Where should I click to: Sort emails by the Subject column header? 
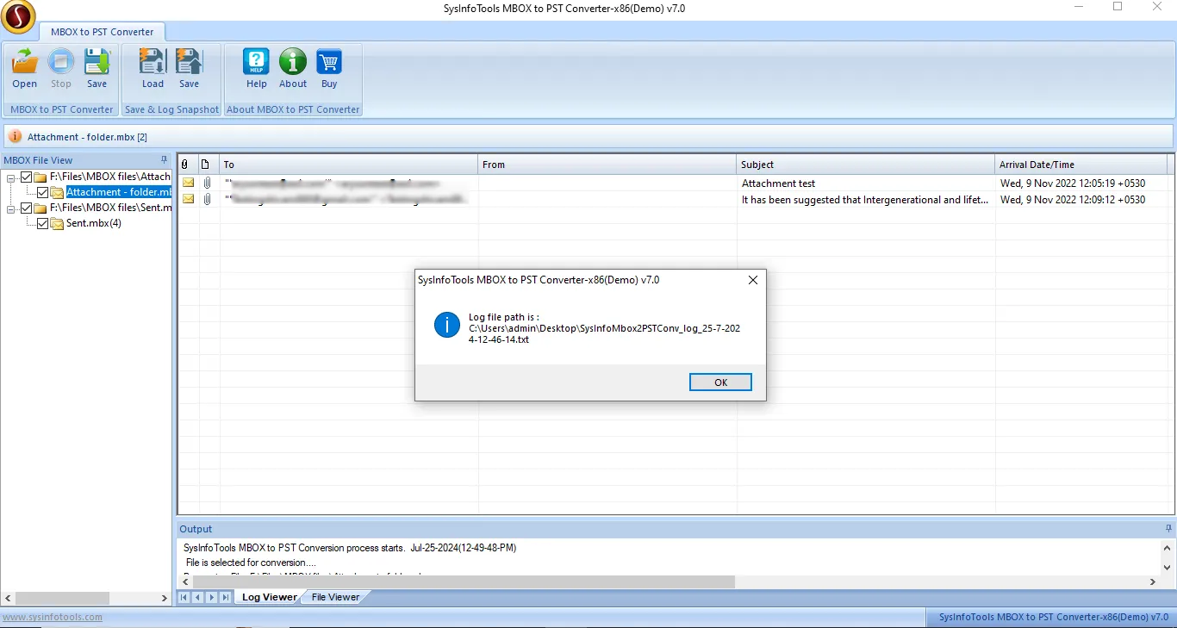point(866,165)
